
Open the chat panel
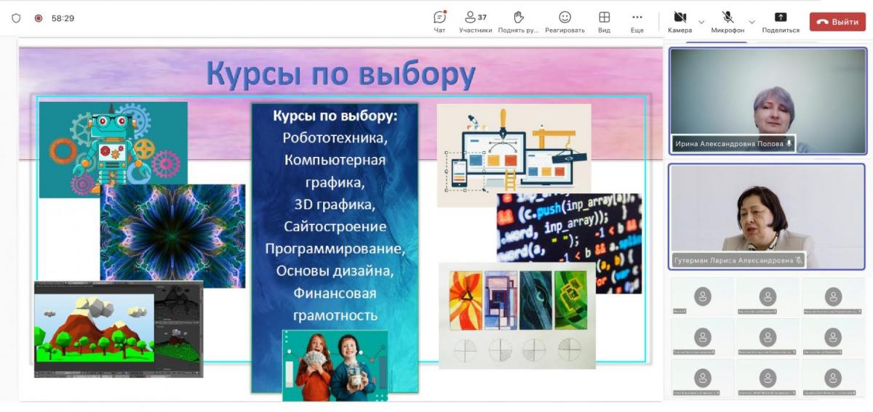[439, 21]
